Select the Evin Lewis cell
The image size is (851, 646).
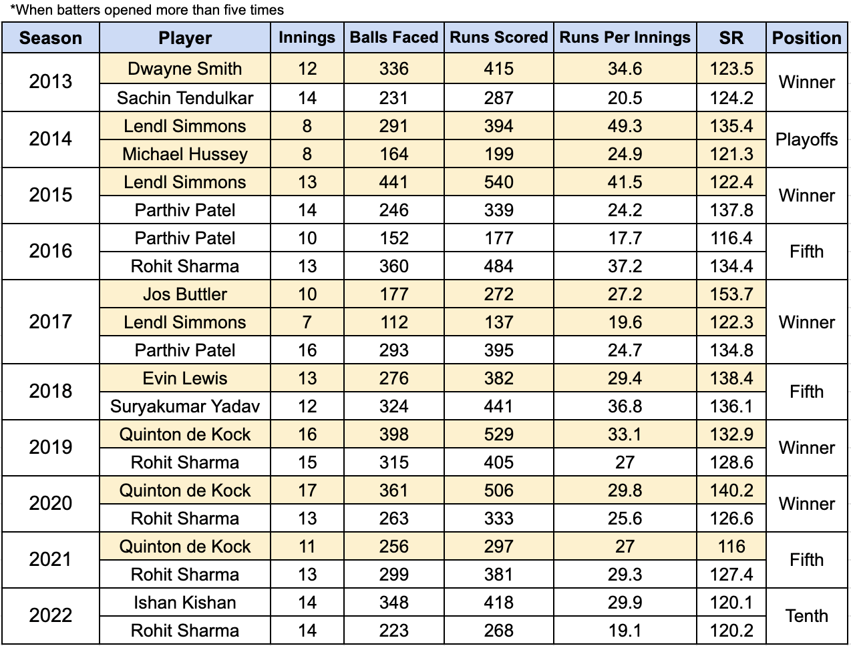pos(185,378)
